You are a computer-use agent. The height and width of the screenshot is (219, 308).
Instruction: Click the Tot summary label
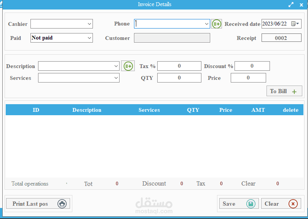[88, 184]
